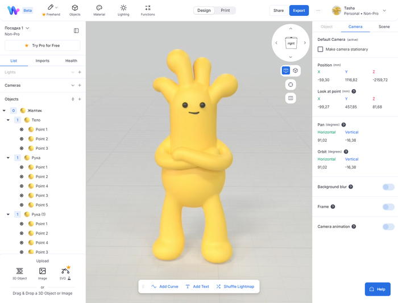Add a new object with plus icon
This screenshot has width=398, height=303.
80,99
